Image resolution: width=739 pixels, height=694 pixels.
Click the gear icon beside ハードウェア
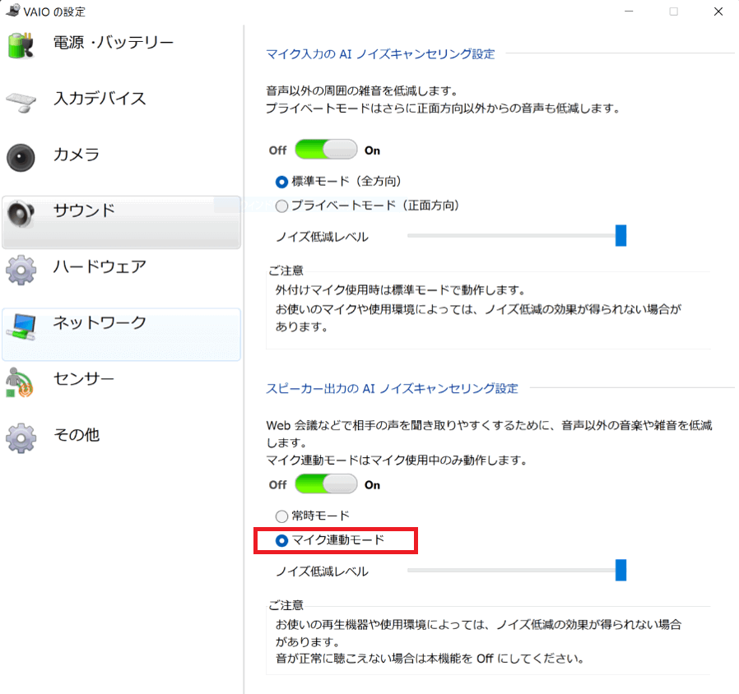pyautogui.click(x=21, y=270)
